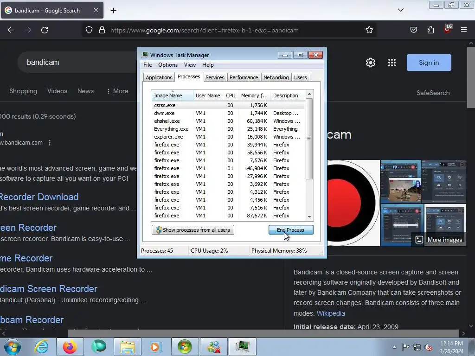Switch to the Services tab

[x=215, y=77]
